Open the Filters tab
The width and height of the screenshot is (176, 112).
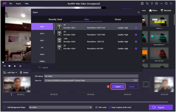point(153,11)
